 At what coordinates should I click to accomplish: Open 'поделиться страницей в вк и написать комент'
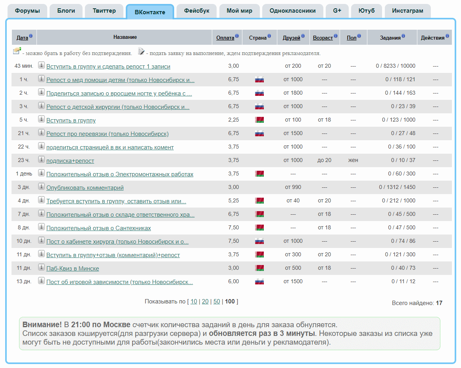point(110,147)
